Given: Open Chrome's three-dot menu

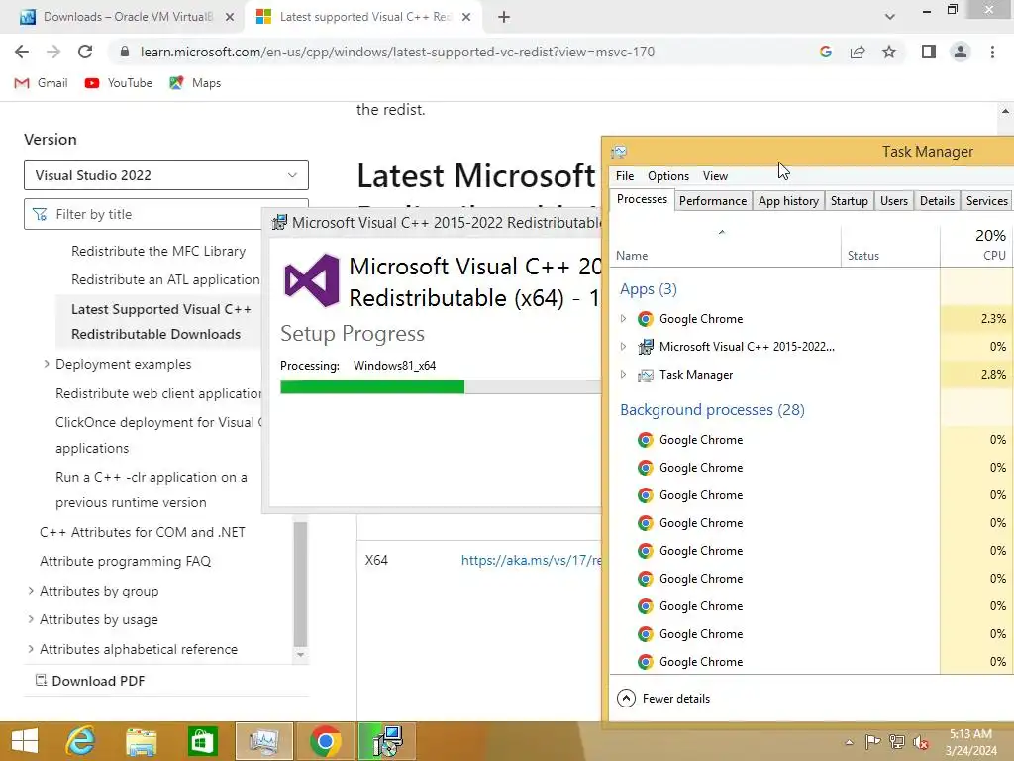Looking at the screenshot, I should 992,52.
